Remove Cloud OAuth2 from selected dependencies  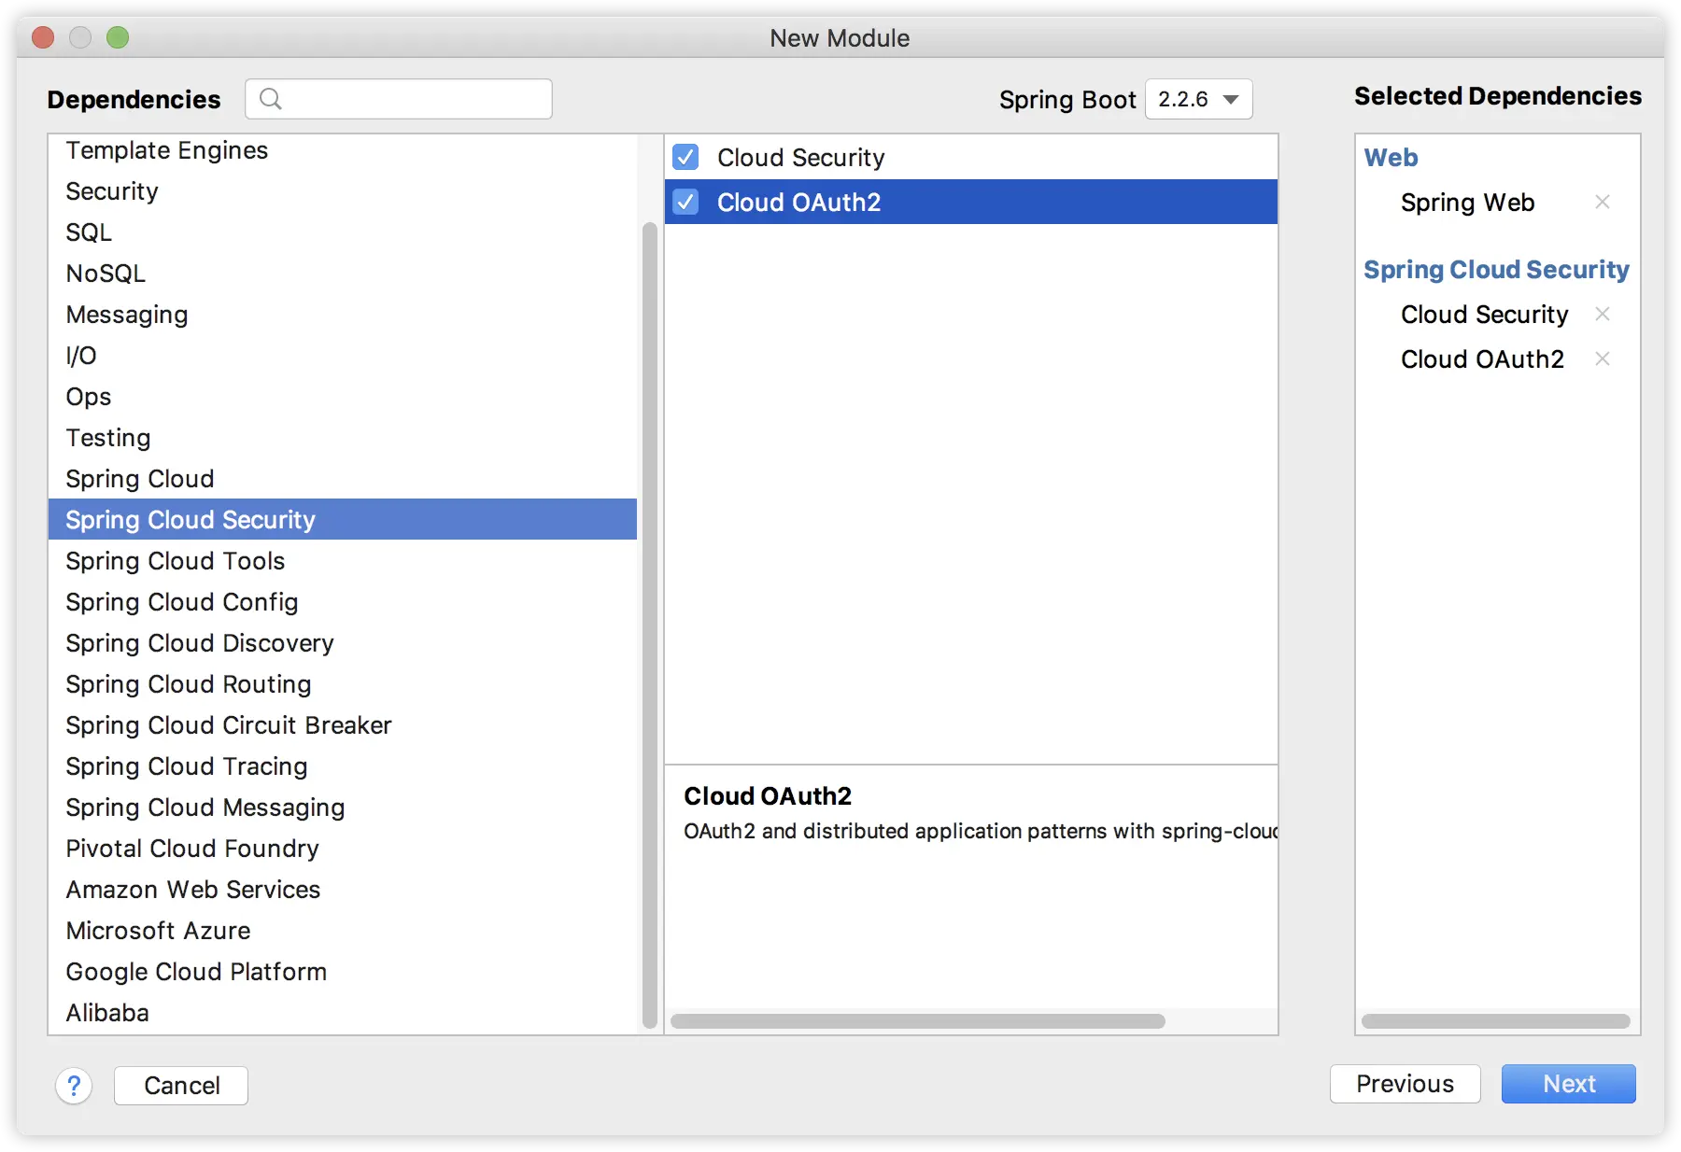[x=1603, y=358]
